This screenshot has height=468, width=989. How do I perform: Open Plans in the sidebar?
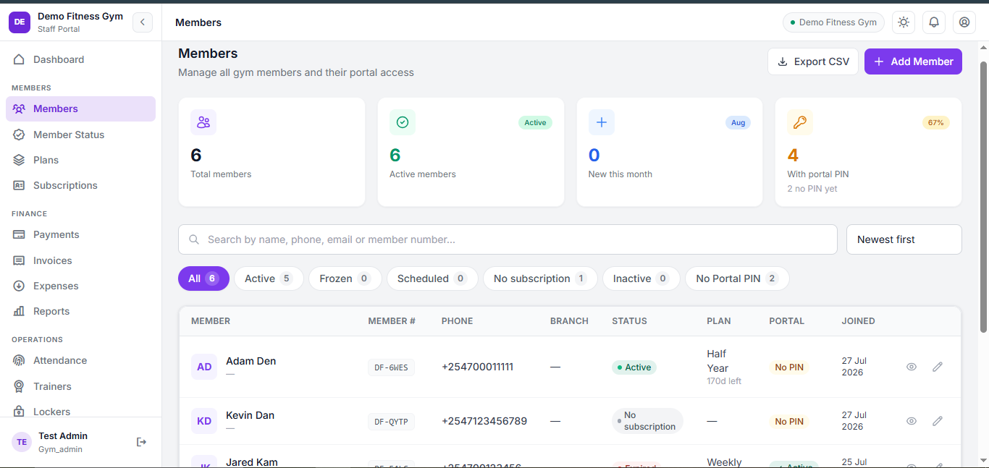click(x=80, y=160)
